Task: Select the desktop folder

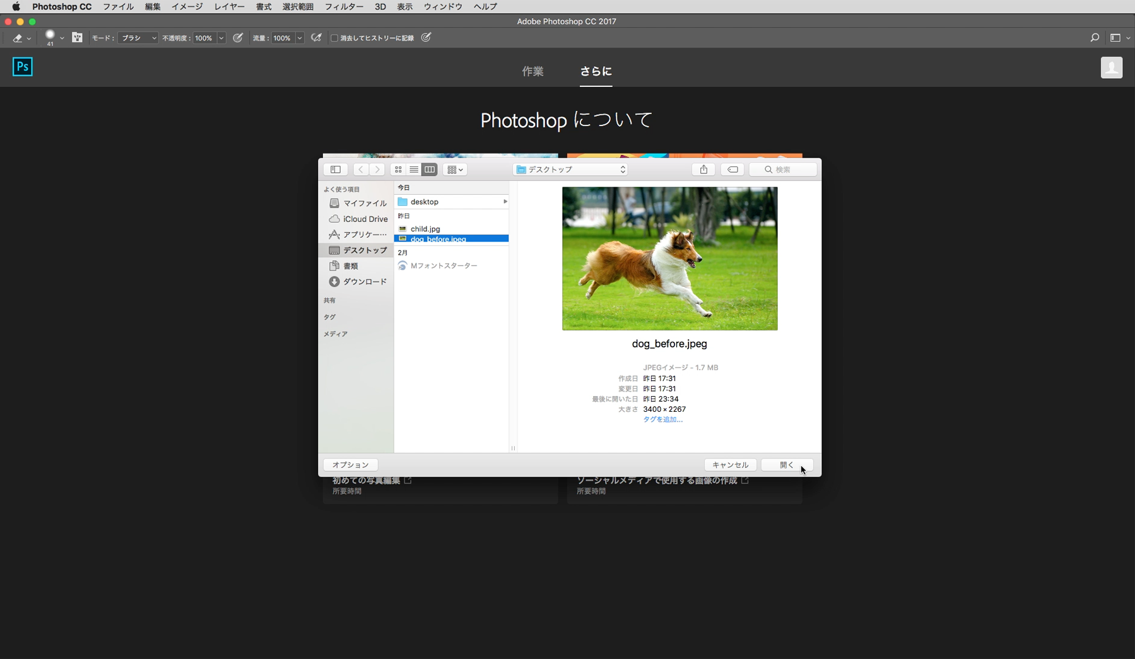Action: tap(451, 202)
